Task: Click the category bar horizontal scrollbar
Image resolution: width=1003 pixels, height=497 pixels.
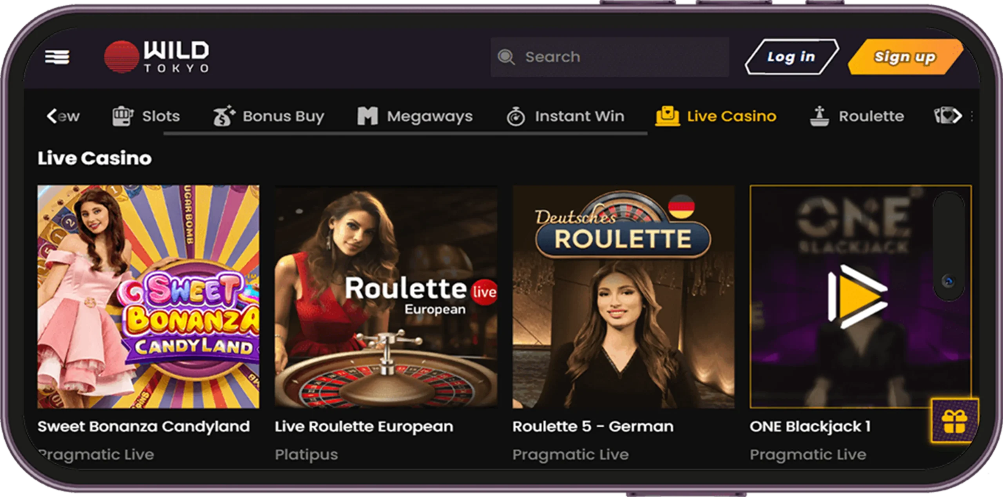Action: [405, 134]
